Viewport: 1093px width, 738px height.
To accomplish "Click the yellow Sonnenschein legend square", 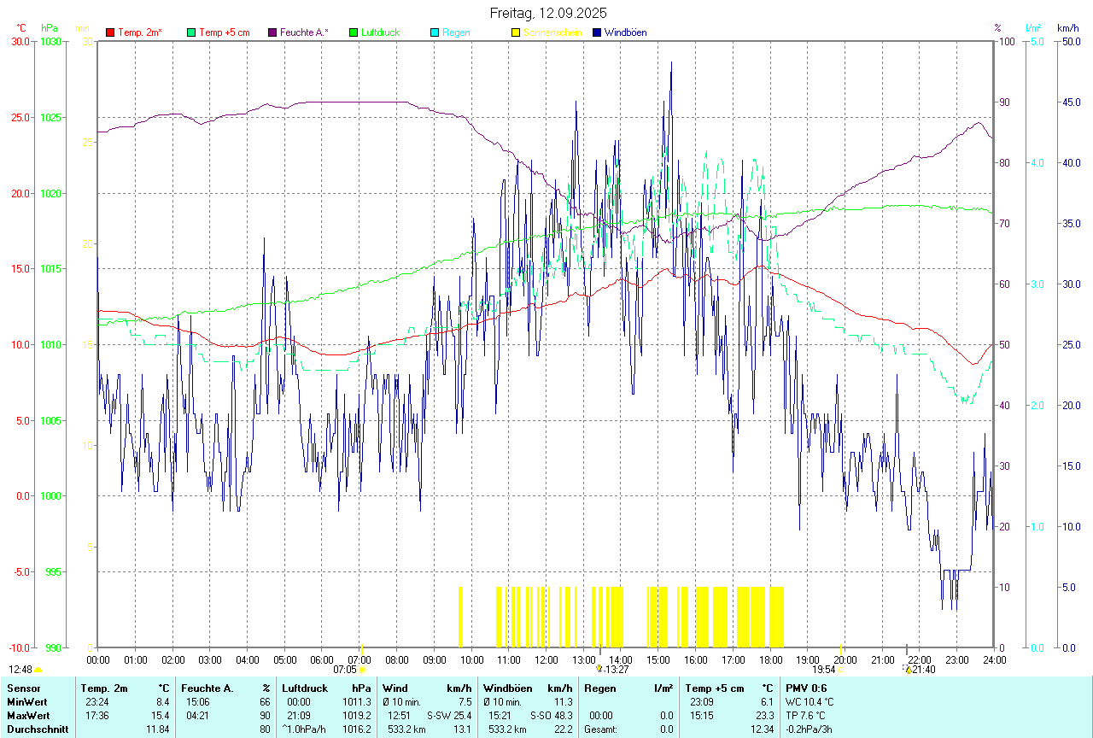I will click(516, 32).
